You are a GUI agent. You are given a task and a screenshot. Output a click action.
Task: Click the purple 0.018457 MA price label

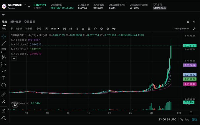190,65
